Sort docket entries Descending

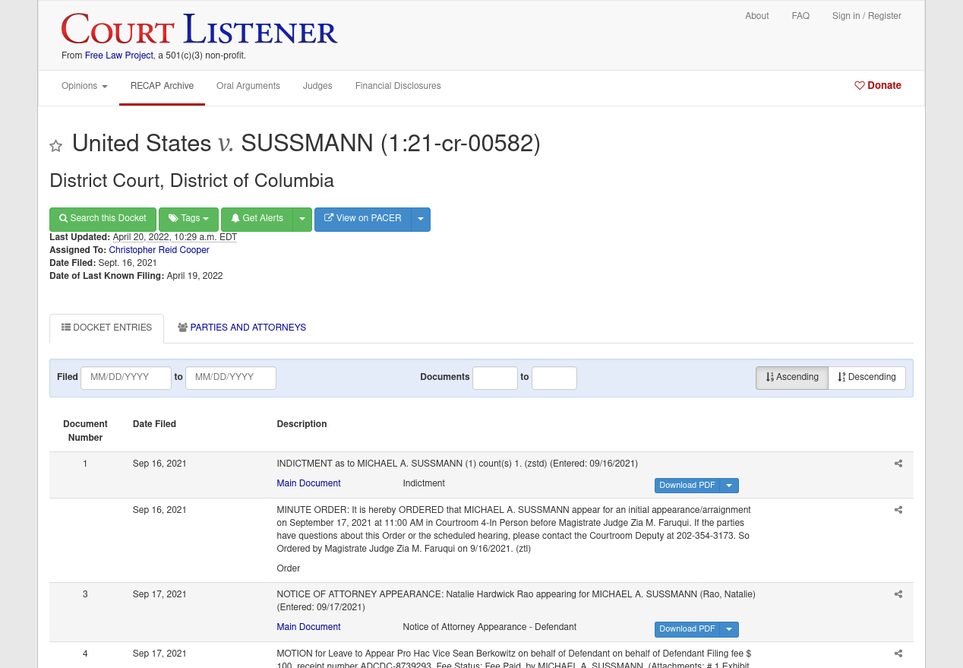click(867, 378)
